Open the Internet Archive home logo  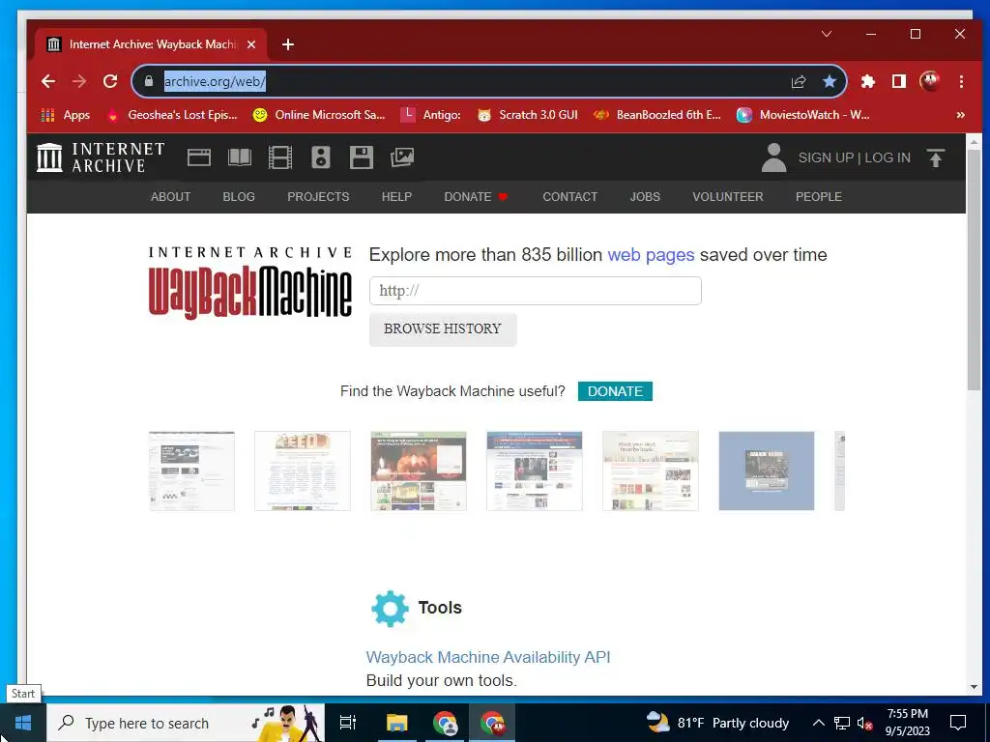tap(101, 157)
